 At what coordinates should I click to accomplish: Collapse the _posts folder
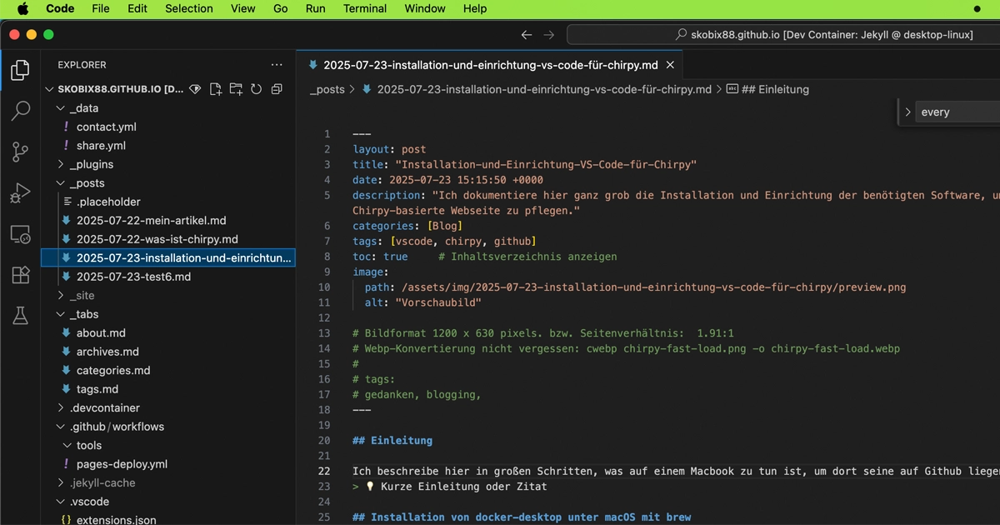click(87, 183)
